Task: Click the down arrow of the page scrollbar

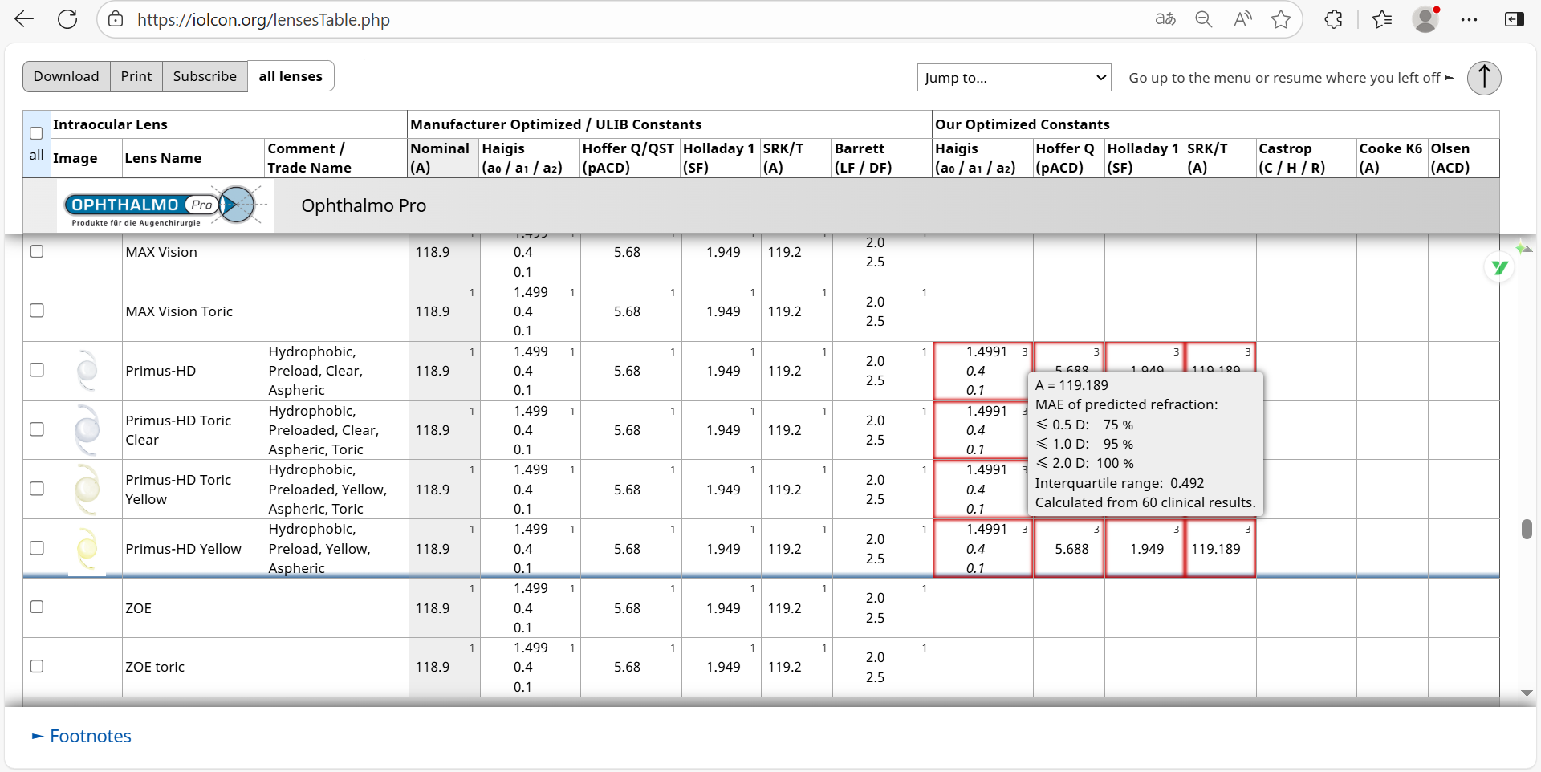Action: pos(1527,693)
